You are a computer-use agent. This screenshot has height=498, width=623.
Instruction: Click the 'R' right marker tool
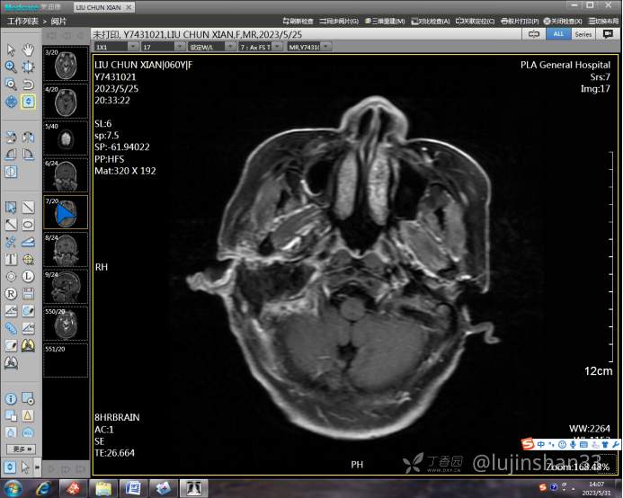click(x=11, y=293)
